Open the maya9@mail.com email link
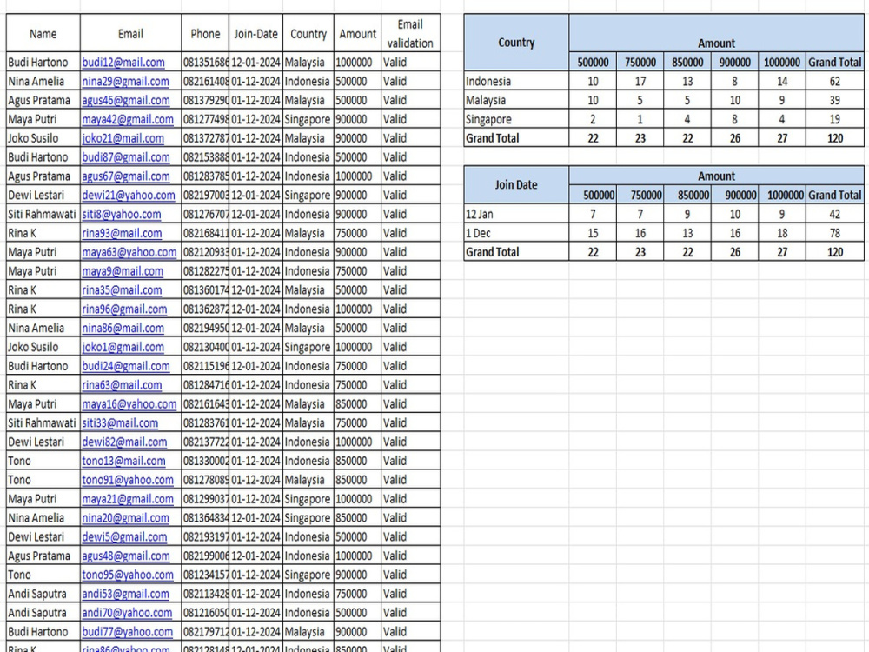869x652 pixels. [x=123, y=271]
